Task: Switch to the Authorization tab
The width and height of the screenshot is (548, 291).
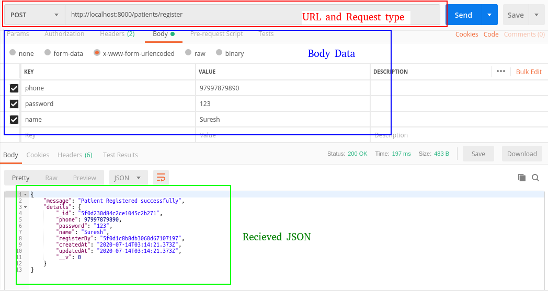Action: pyautogui.click(x=64, y=34)
